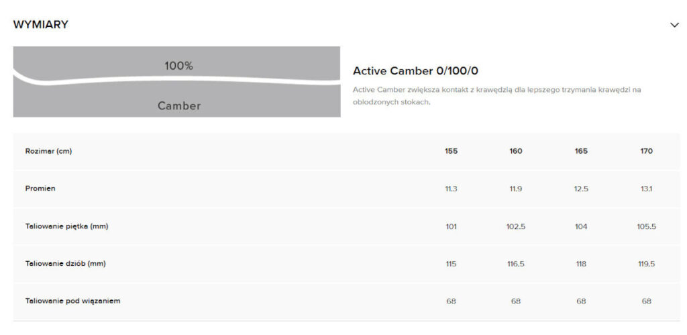Screen dimensions: 687x335
Task: Select the 155 size column header
Action: tap(451, 151)
